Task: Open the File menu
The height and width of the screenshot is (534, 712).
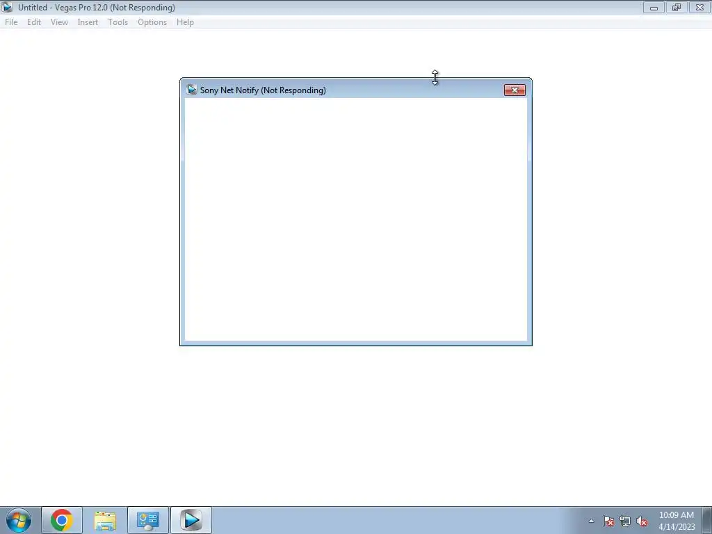Action: 11,22
